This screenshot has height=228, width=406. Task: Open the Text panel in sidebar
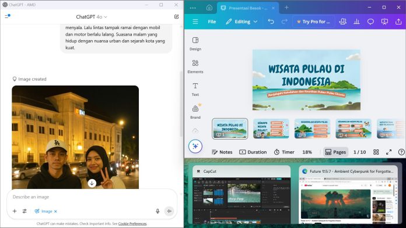(x=195, y=90)
